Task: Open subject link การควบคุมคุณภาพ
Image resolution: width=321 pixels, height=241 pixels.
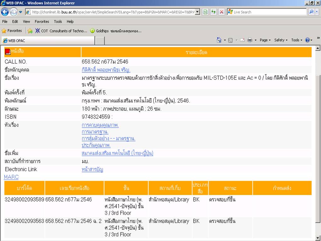Action: [x=100, y=125]
